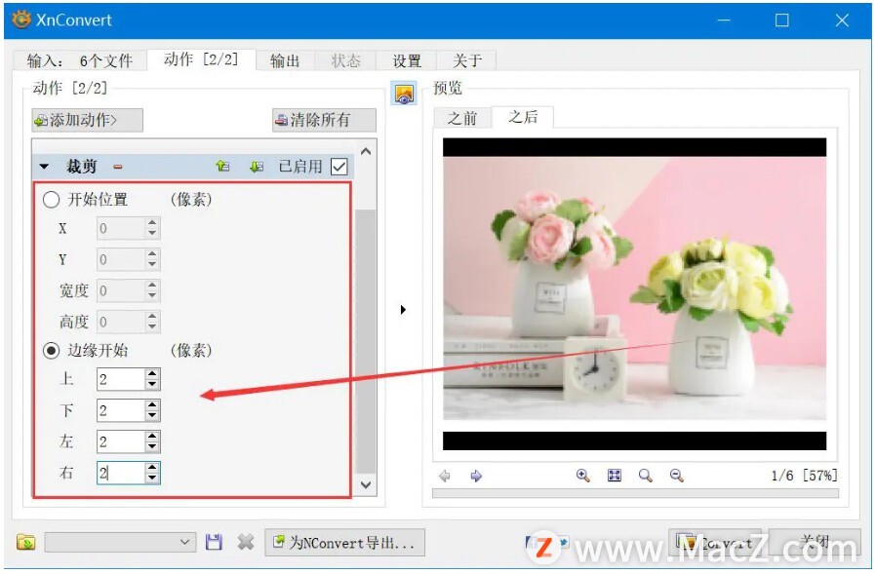Collapse the 裁剪 action section
876x574 pixels.
[x=44, y=167]
